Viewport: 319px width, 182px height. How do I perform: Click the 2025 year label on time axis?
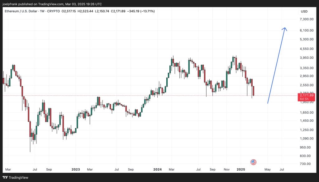pos(240,170)
